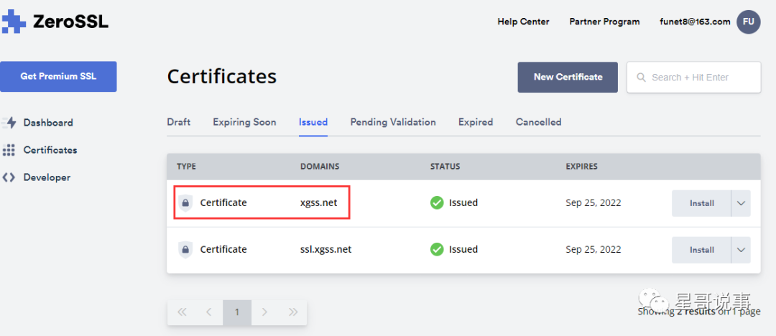Select page 1 in pagination
This screenshot has height=336, width=776.
pos(237,312)
